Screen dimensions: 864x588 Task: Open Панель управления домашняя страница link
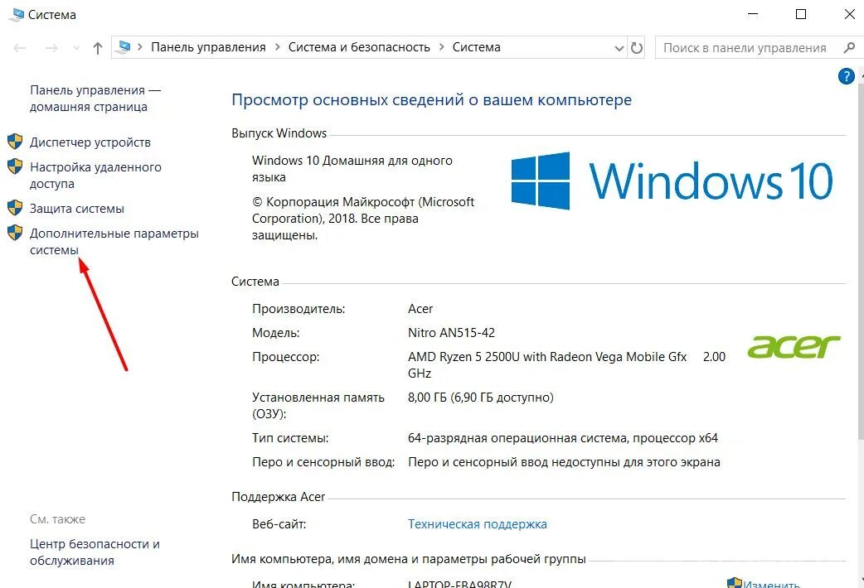pyautogui.click(x=95, y=99)
